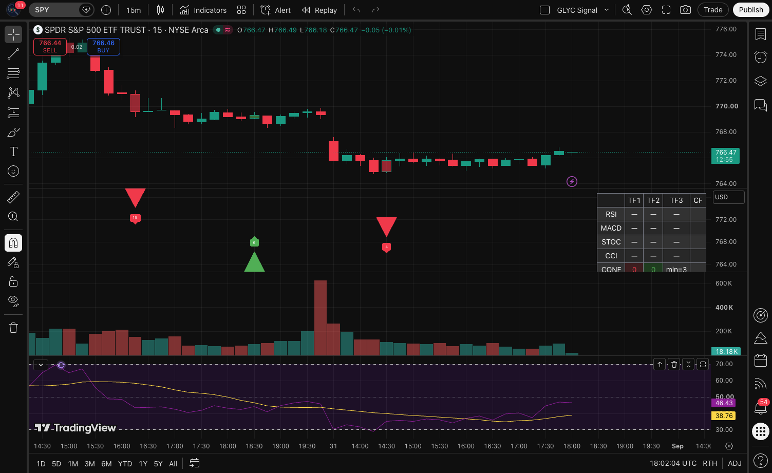Image resolution: width=772 pixels, height=473 pixels.
Task: Toggle the layout square checkbox
Action: point(545,10)
